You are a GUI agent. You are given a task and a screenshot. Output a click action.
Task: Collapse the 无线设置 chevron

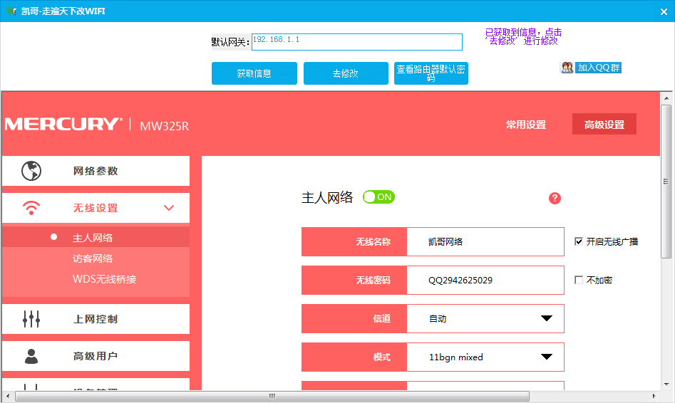coord(169,208)
